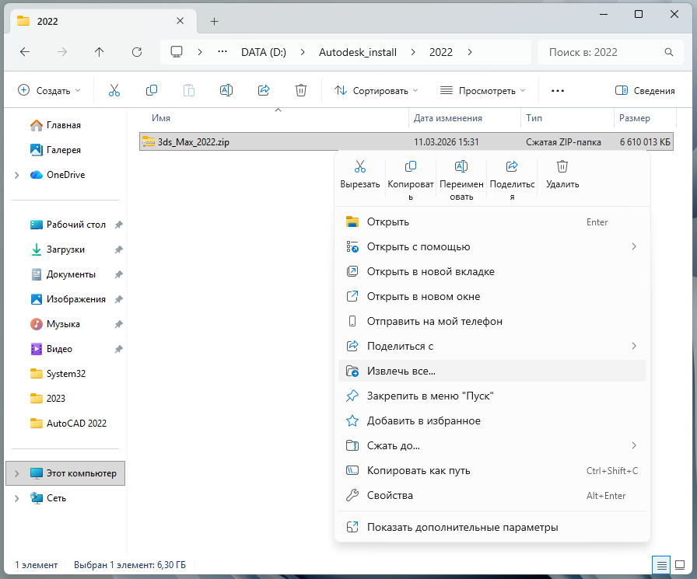697x579 pixels.
Task: Open the Просмотреть dropdown
Action: (x=483, y=91)
